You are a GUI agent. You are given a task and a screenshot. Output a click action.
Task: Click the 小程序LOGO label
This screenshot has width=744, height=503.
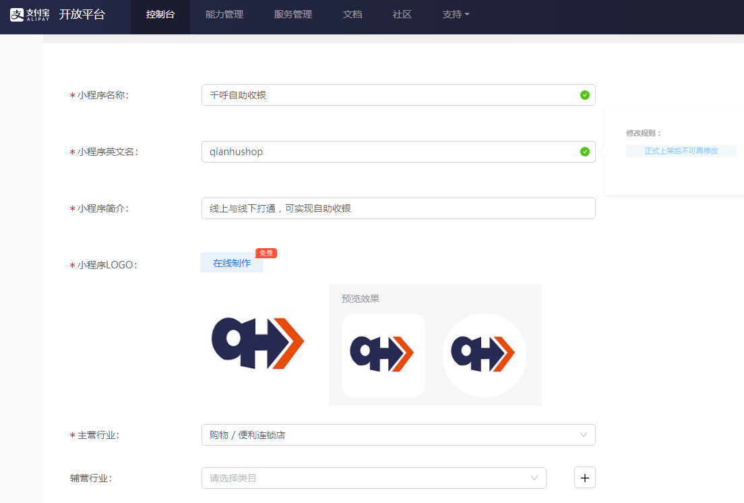107,265
